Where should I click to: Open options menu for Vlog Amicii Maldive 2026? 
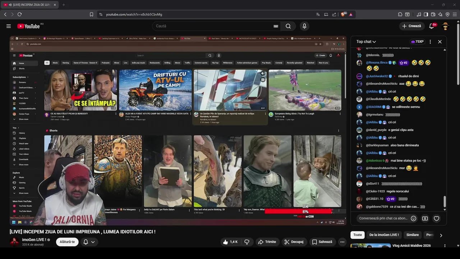445,246
